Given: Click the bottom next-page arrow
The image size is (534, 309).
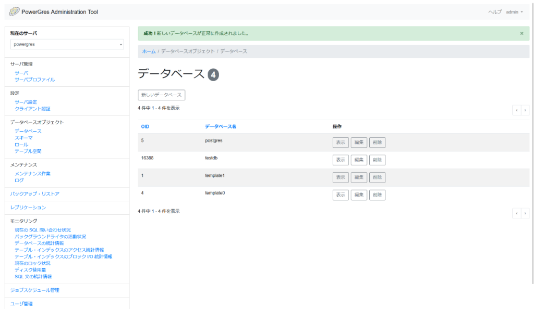Looking at the screenshot, I should click(525, 213).
